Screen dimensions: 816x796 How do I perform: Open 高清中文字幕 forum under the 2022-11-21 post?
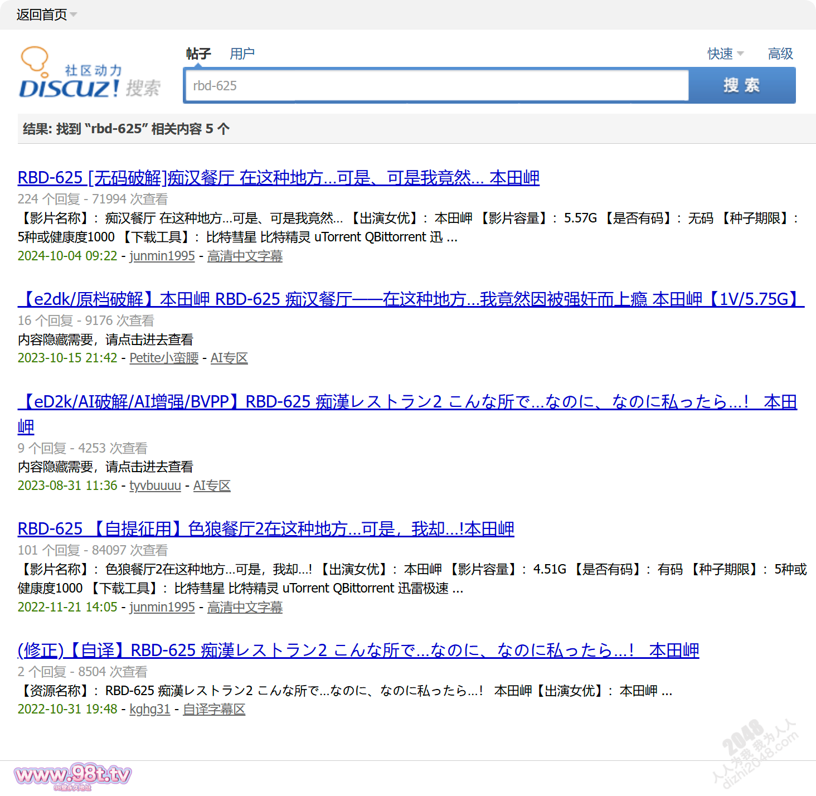(245, 607)
